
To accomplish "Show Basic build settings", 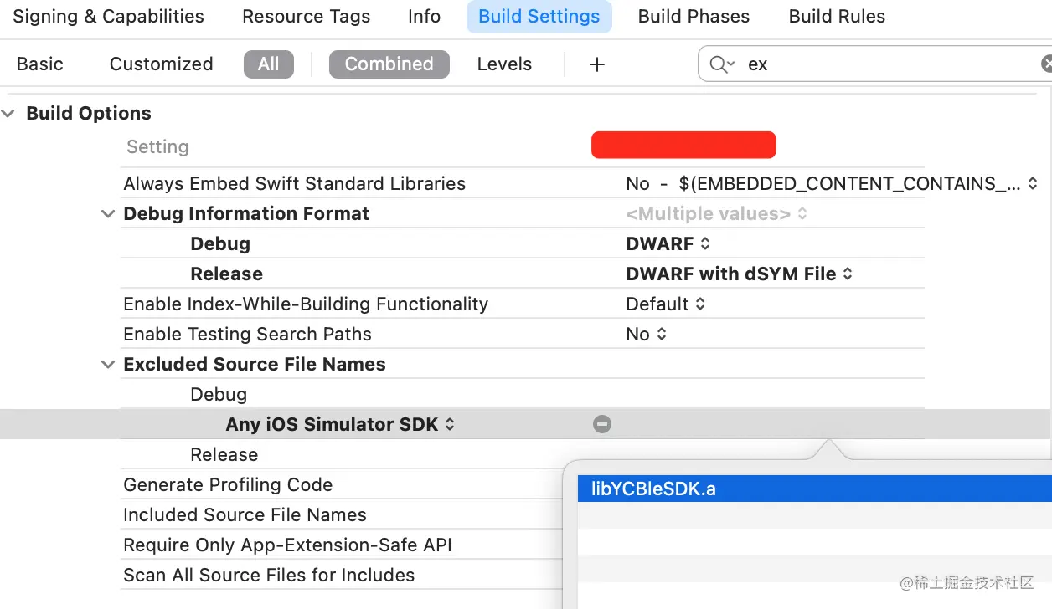I will pos(40,64).
